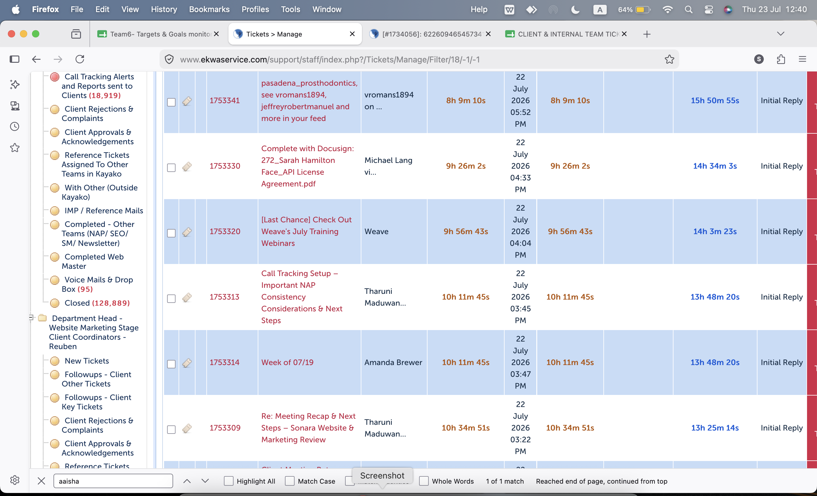Viewport: 817px width, 496px height.
Task: Bookmark this page with star icon
Action: (x=670, y=59)
